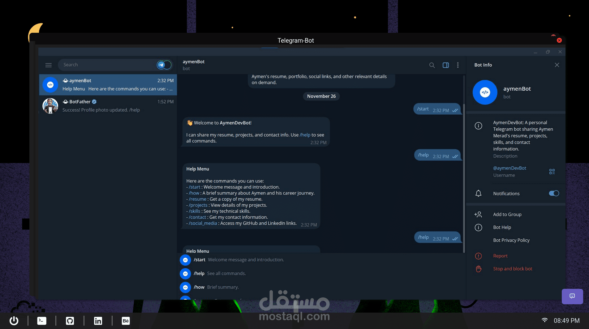Click the BotFather avatar in the chat list

(x=50, y=106)
